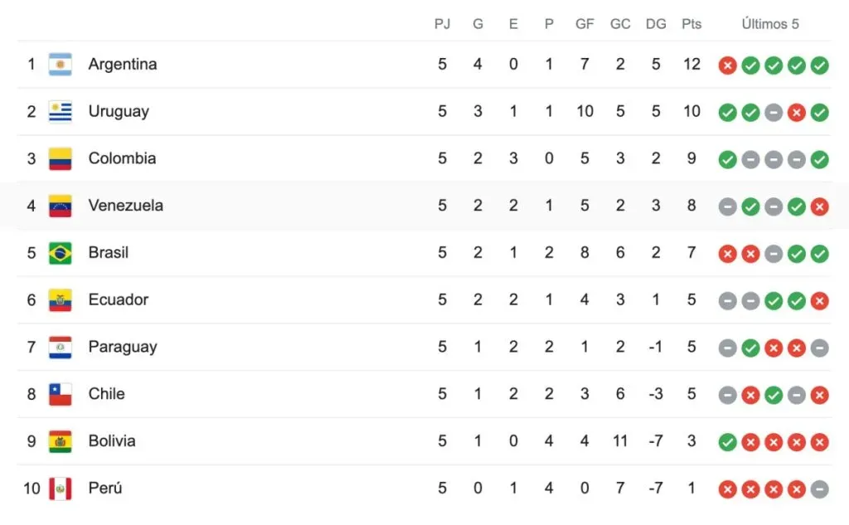Screen dimensions: 849x525
Task: Click the Brasil flag icon
Action: pyautogui.click(x=61, y=253)
